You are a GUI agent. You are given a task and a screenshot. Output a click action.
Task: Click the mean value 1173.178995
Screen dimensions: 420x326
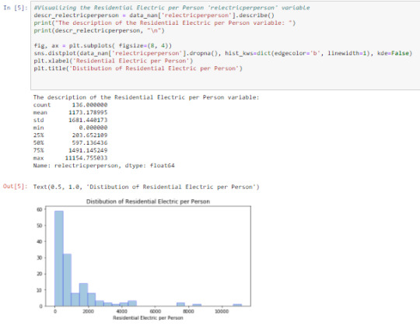tap(88, 113)
